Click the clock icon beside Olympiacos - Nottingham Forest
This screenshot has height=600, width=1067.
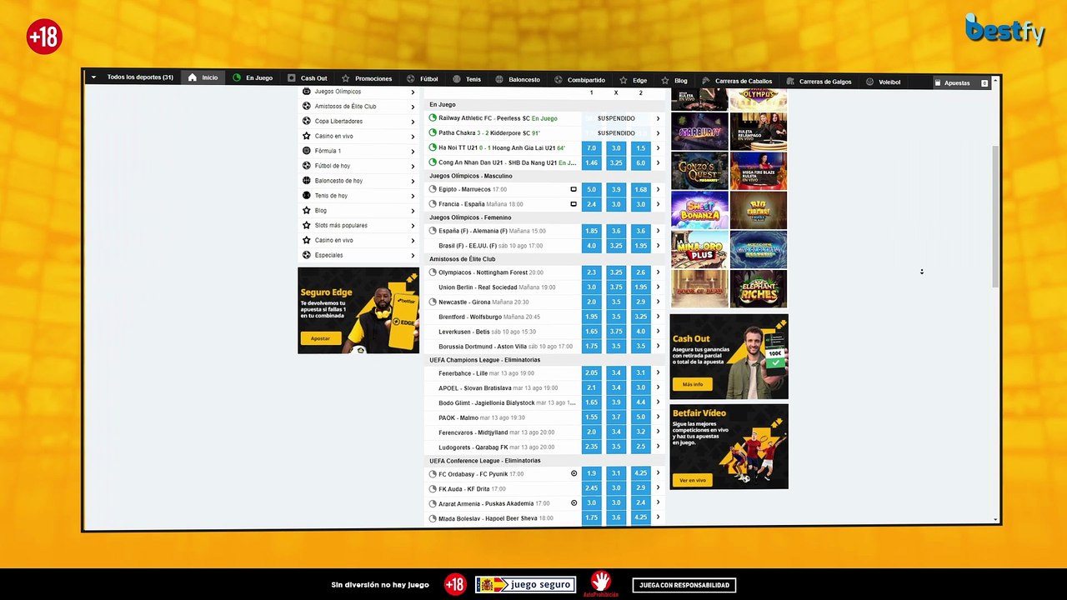point(433,272)
